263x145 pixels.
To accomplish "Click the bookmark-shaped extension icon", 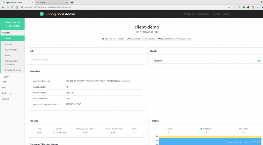I will [x=239, y=7].
